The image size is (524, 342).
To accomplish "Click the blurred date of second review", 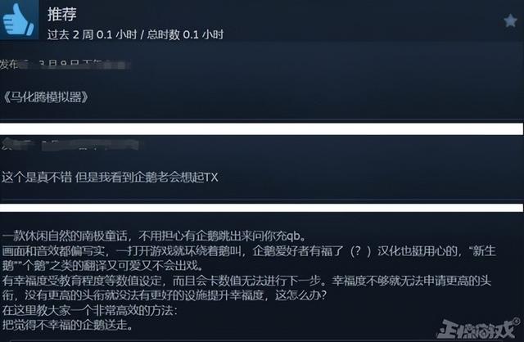I will (x=70, y=145).
